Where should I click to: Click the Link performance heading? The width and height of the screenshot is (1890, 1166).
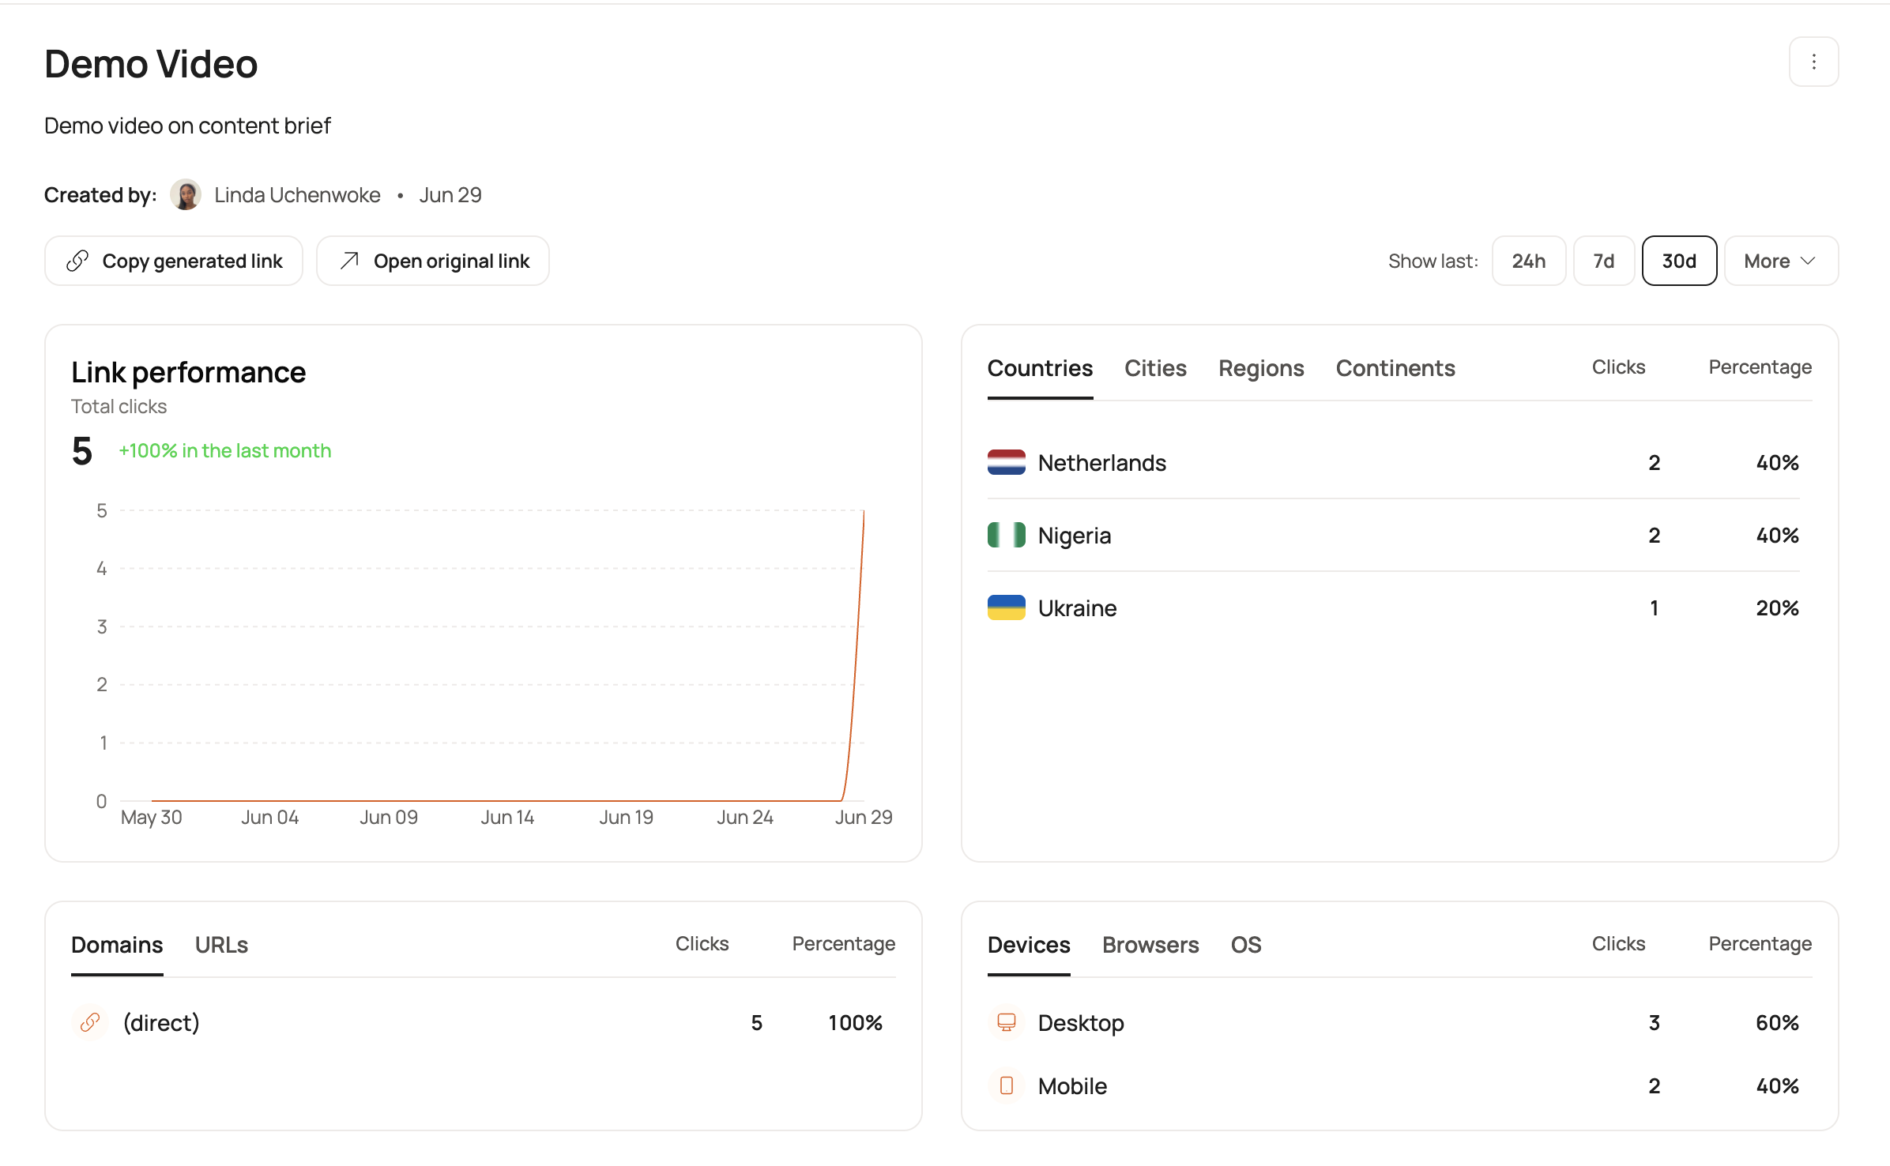click(188, 372)
